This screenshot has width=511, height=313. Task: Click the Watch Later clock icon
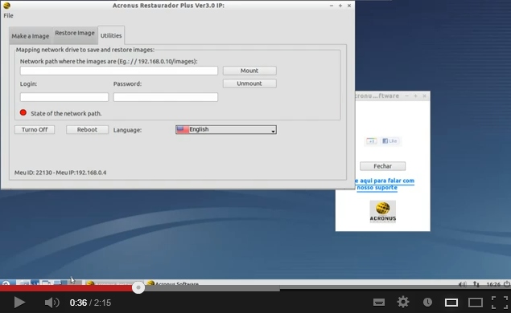[427, 303]
